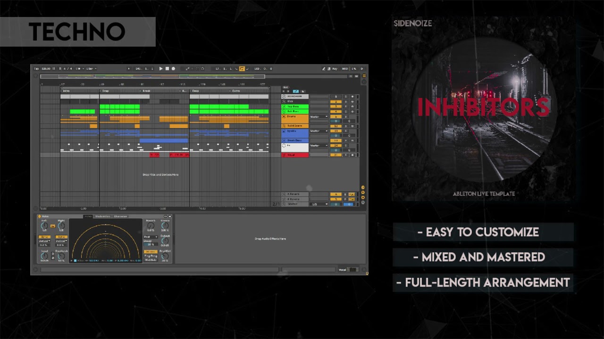Arm the Arrangement Record button
This screenshot has width=604, height=339.
click(173, 69)
